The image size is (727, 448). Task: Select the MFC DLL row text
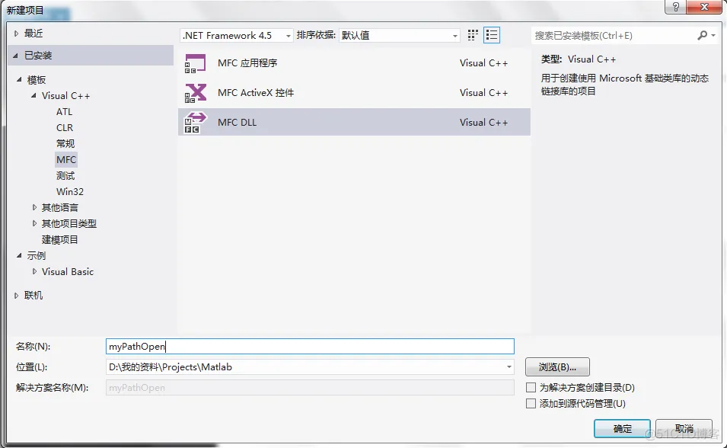(x=237, y=123)
